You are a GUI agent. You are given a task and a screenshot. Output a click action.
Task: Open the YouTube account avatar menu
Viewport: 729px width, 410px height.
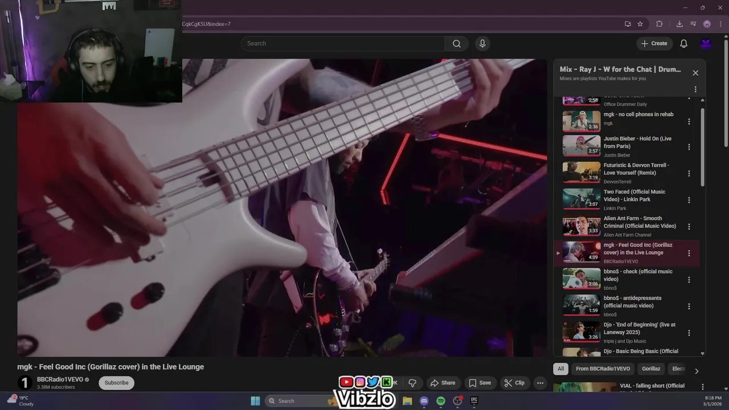point(706,43)
